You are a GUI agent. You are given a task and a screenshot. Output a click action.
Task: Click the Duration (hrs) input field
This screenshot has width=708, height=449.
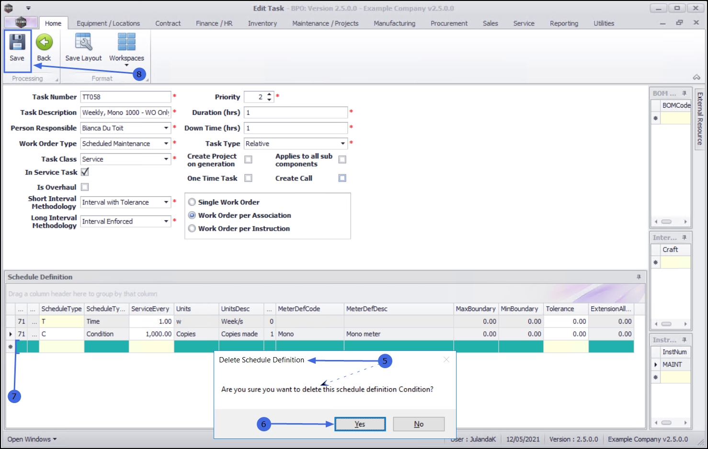[296, 112]
